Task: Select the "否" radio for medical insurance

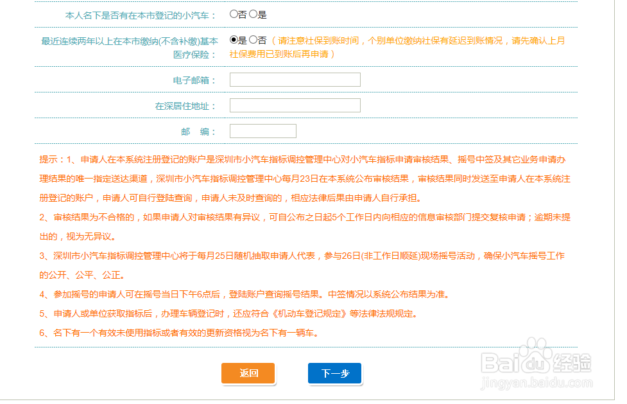Action: (x=252, y=40)
